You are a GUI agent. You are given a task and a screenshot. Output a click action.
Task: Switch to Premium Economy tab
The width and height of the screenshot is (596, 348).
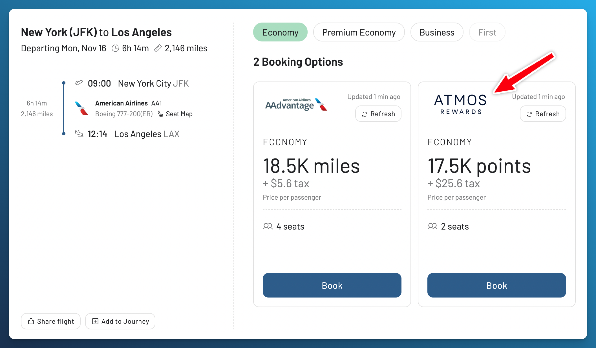[359, 32]
